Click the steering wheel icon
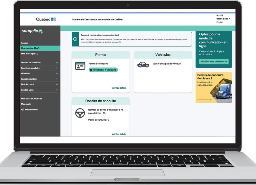The height and width of the screenshot is (185, 256). [80, 113]
